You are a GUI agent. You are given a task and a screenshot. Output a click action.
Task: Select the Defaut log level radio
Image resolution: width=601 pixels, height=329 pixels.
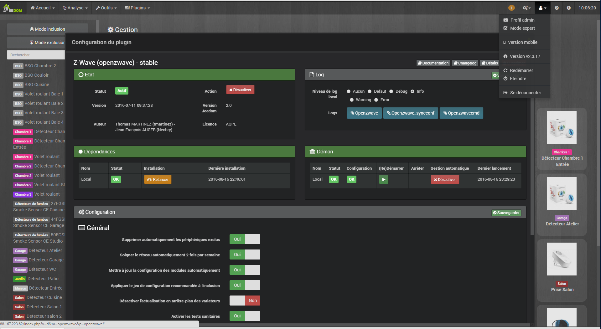[x=370, y=91]
